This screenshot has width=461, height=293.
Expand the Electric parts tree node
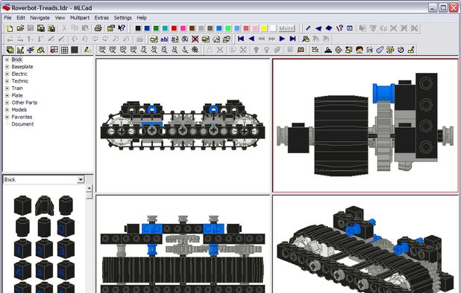point(7,74)
